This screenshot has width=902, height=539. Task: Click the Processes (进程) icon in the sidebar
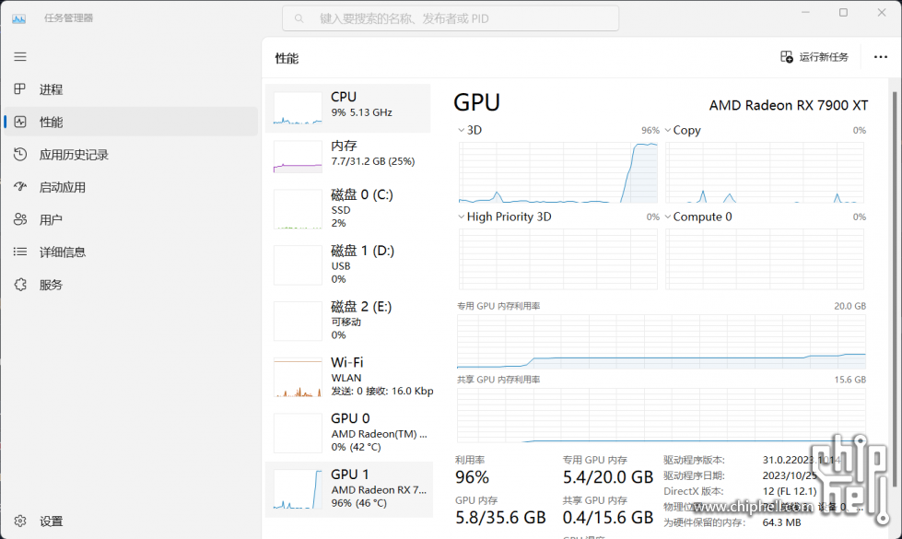(x=20, y=89)
